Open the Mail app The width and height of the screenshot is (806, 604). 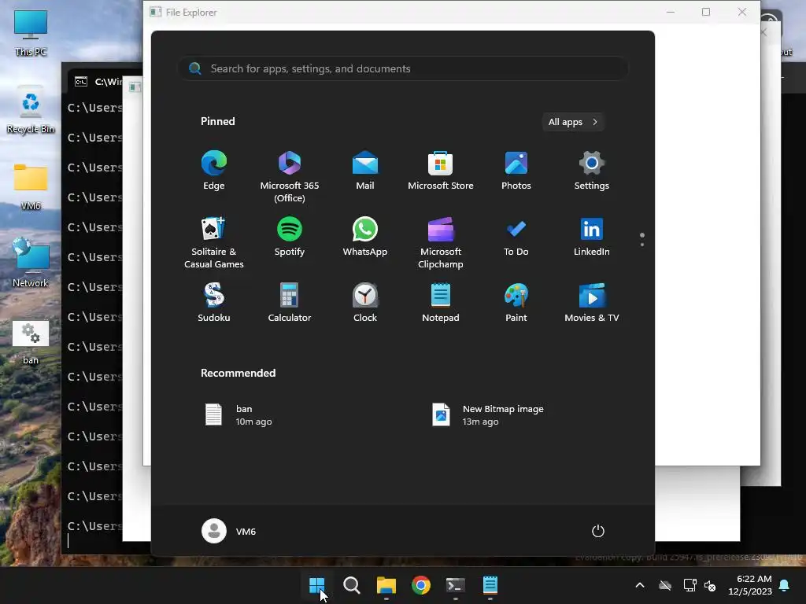(365, 171)
